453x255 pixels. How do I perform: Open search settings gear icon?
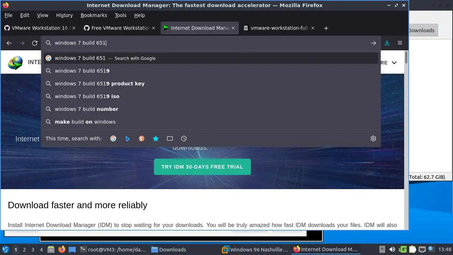pos(373,138)
